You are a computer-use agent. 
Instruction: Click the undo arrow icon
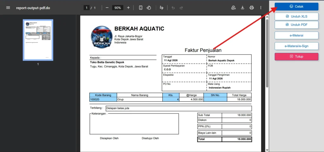173,8
